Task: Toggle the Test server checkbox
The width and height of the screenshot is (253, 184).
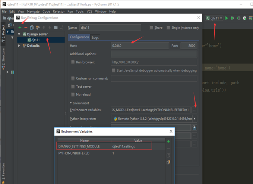Action: [73, 86]
